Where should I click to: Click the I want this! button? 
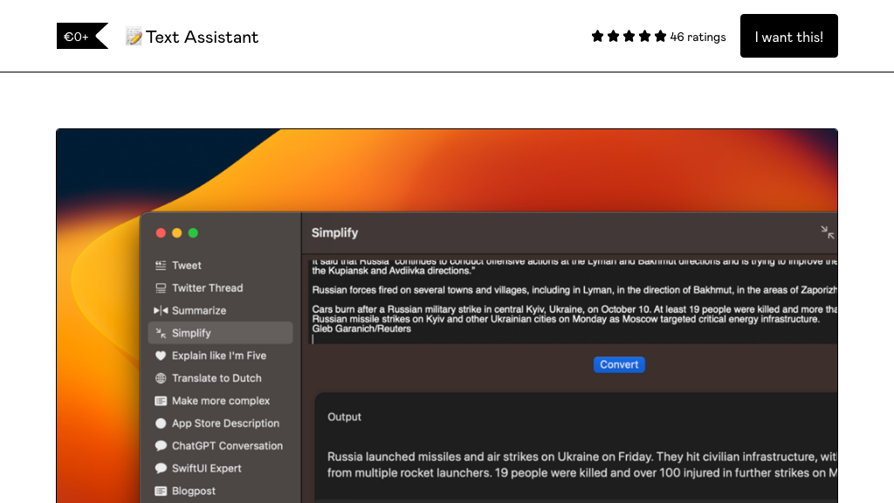click(788, 36)
